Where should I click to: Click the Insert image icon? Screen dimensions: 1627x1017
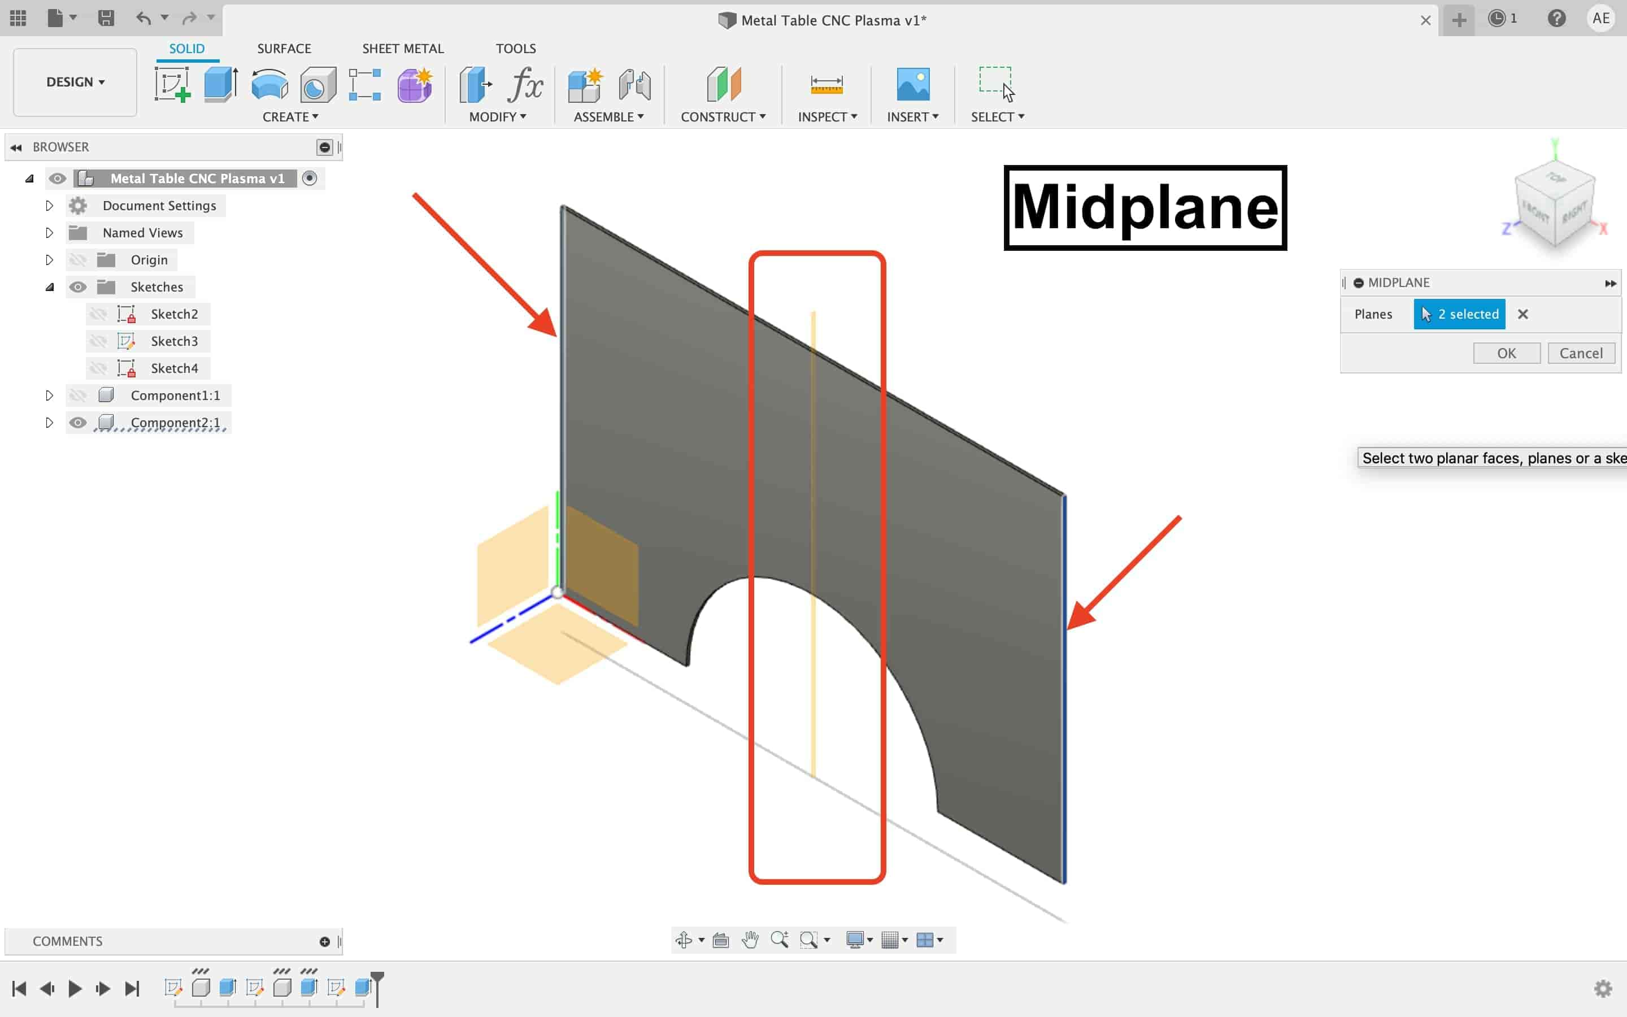click(x=913, y=85)
